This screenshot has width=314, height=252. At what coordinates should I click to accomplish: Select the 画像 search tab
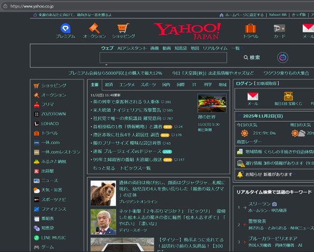point(154,48)
